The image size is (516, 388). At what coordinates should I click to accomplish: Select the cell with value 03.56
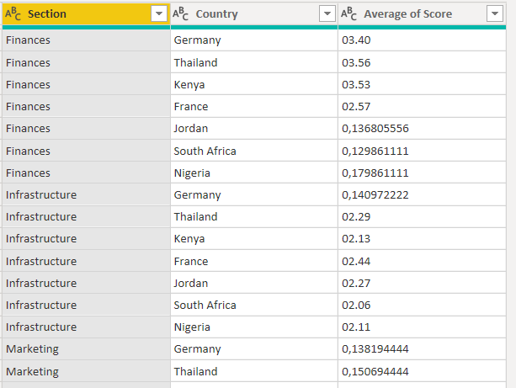pyautogui.click(x=423, y=62)
